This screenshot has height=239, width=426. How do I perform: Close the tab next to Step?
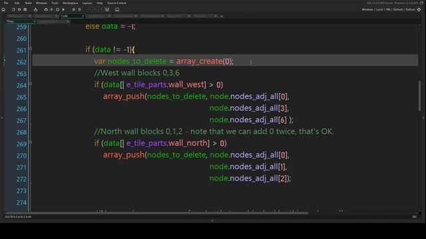(68, 21)
